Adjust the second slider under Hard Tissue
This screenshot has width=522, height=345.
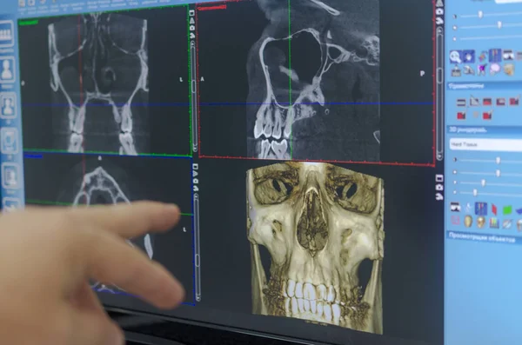498,173
